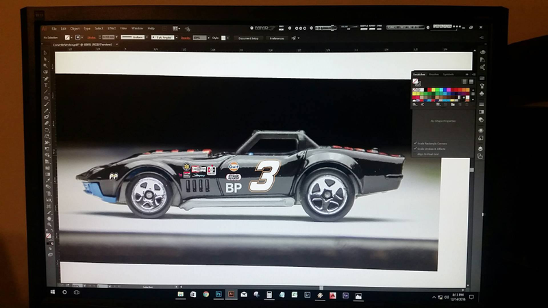Viewport: 548px width, 308px height.
Task: Open Calculator from the taskbar
Action: click(269, 295)
